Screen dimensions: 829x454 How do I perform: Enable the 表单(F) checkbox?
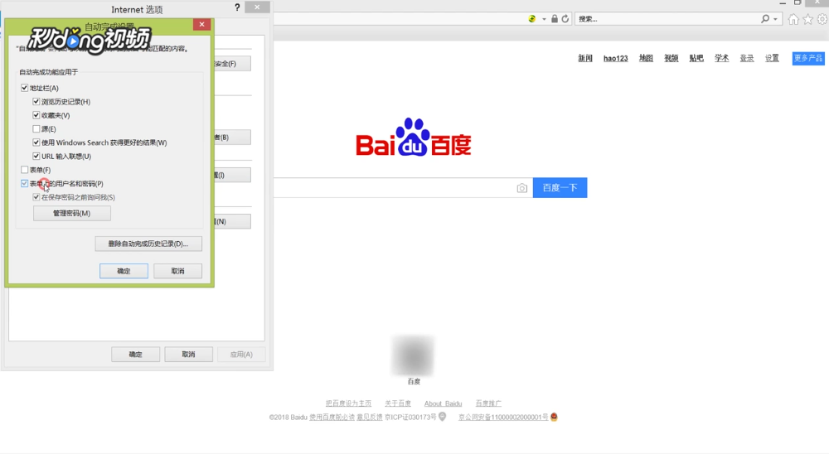(x=24, y=170)
